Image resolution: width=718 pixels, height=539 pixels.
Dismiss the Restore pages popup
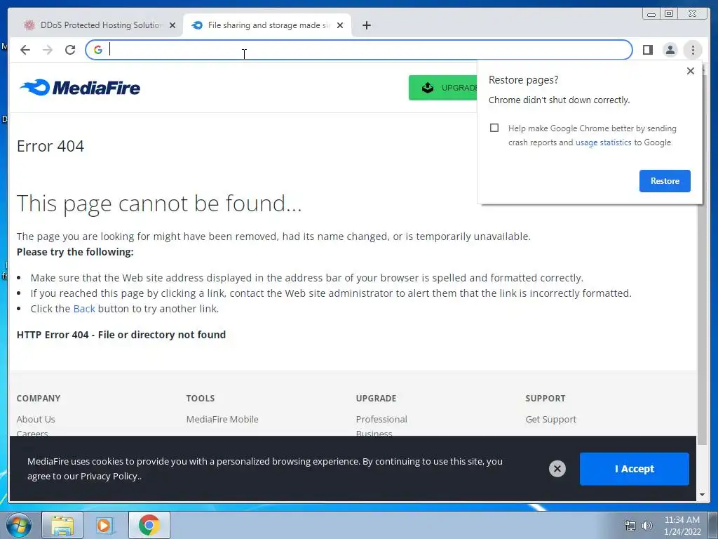(x=691, y=71)
